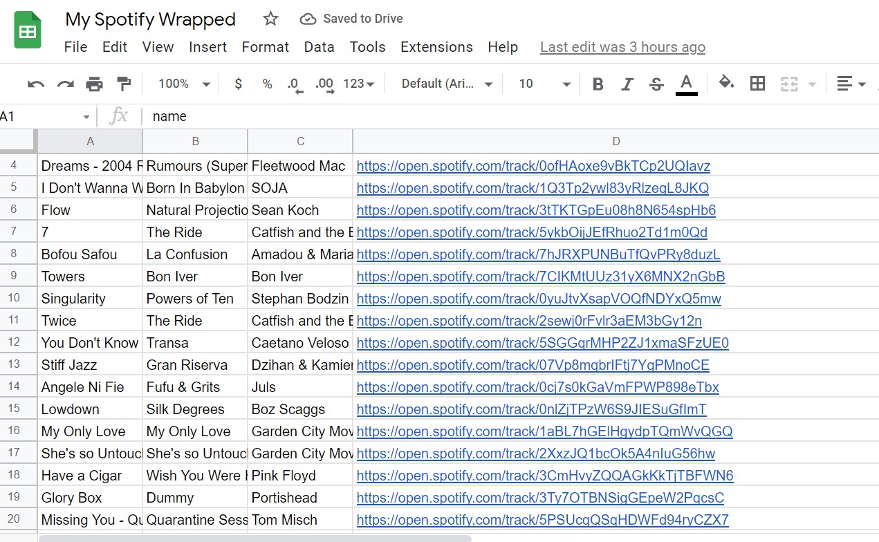Format as currency with dollar sign
This screenshot has width=879, height=542.
[239, 84]
